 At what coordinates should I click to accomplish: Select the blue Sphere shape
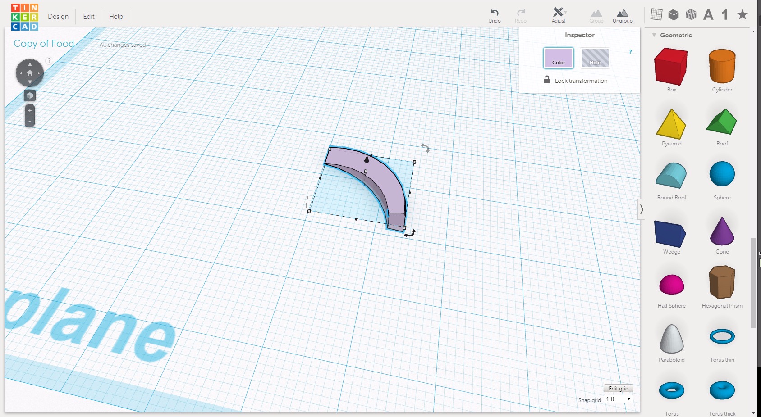[722, 174]
